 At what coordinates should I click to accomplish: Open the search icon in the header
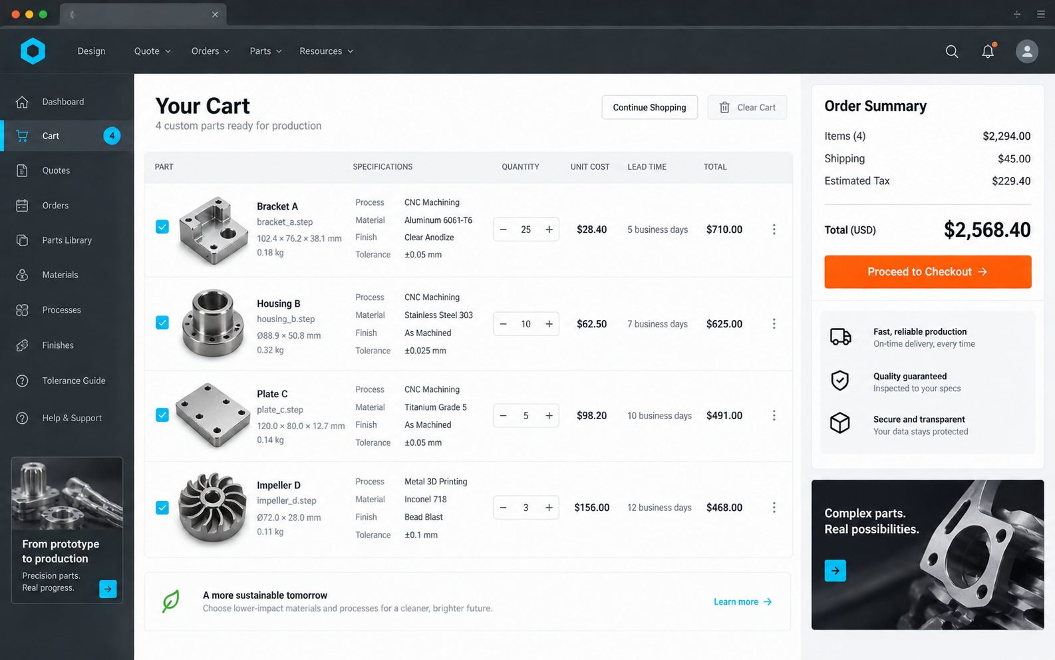(952, 51)
